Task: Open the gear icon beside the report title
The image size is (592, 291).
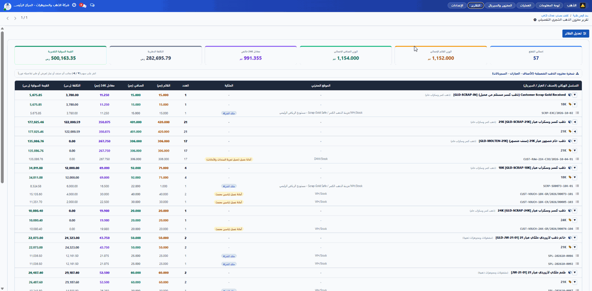Action: [x=535, y=20]
